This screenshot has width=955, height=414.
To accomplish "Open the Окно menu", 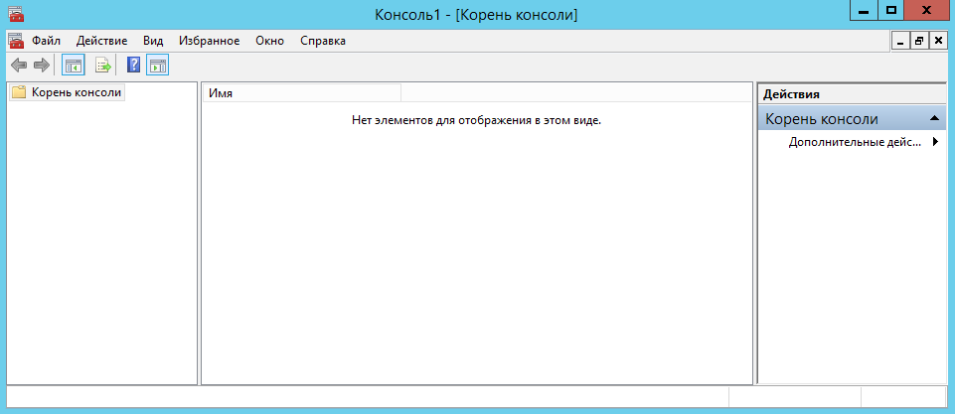I will pyautogui.click(x=269, y=41).
